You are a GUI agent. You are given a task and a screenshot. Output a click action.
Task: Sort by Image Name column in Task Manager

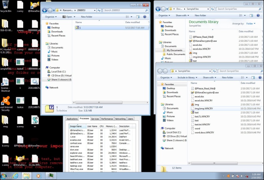[77, 126]
